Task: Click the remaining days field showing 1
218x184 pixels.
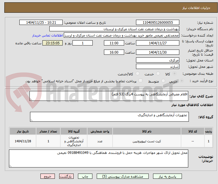Action: (83, 43)
